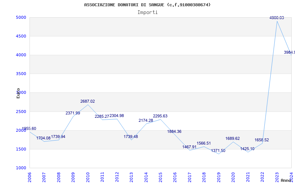Click the 2022 year label
This screenshot has width=295, height=184.
point(262,177)
